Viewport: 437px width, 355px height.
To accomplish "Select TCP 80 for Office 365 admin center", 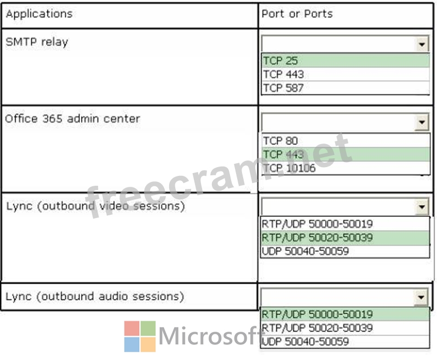I will pos(346,141).
